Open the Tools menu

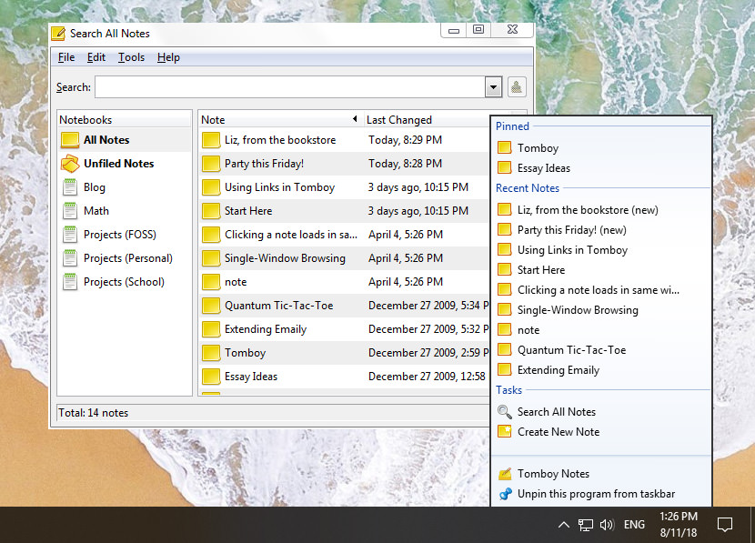pos(132,57)
